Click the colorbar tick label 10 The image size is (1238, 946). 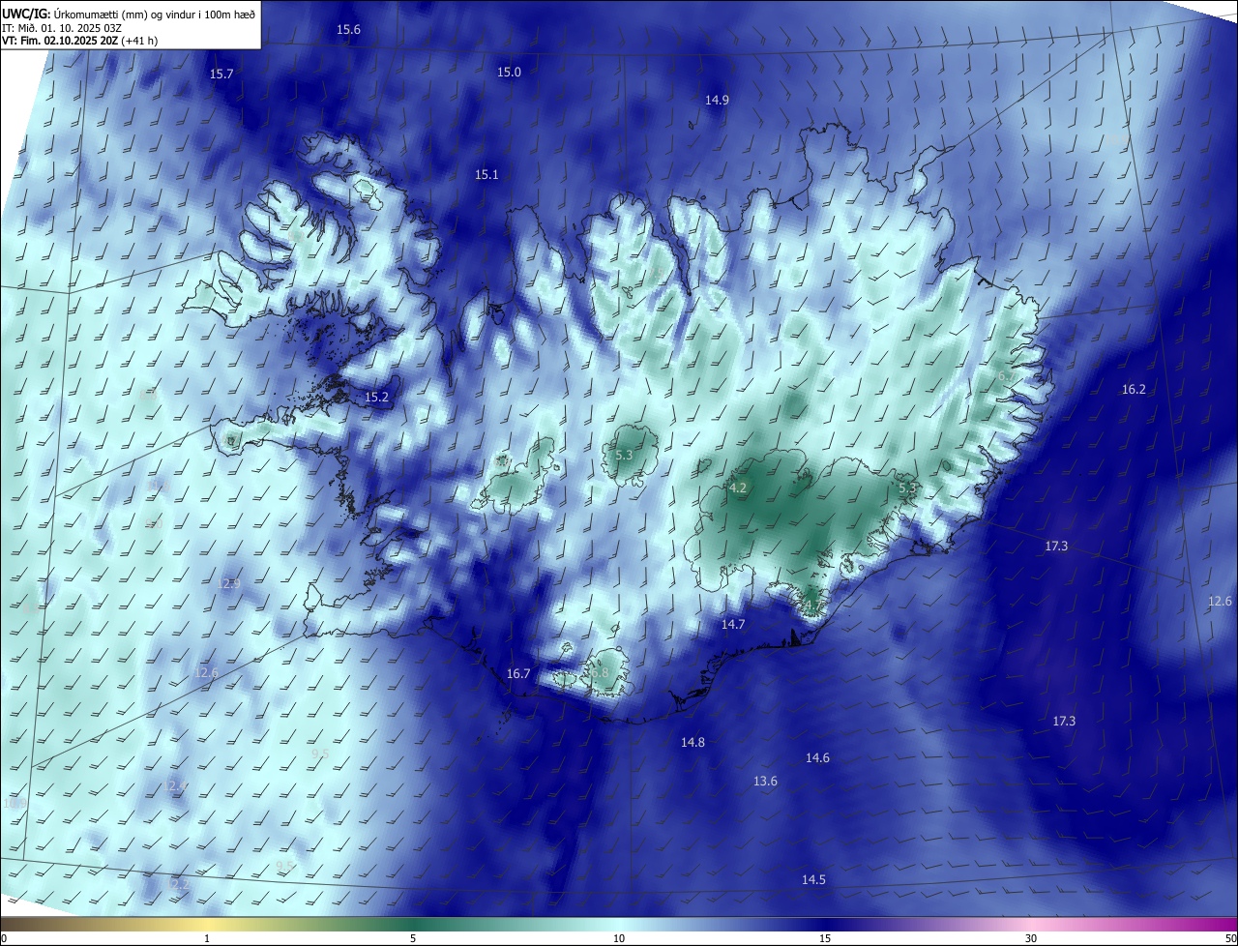(x=619, y=938)
